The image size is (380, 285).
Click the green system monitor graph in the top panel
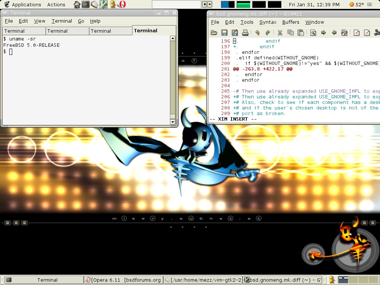click(243, 4)
